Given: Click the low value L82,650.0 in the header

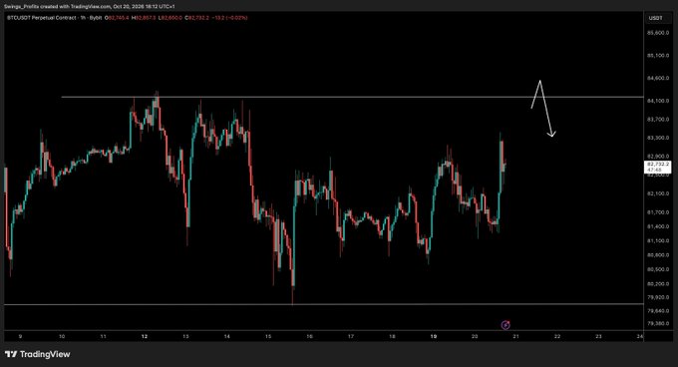Looking at the screenshot, I should 169,18.
